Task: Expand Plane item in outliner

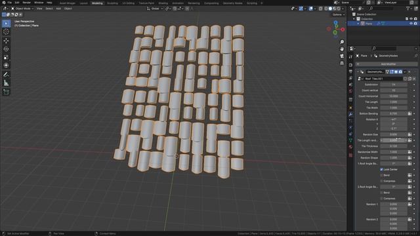Action: click(358, 24)
